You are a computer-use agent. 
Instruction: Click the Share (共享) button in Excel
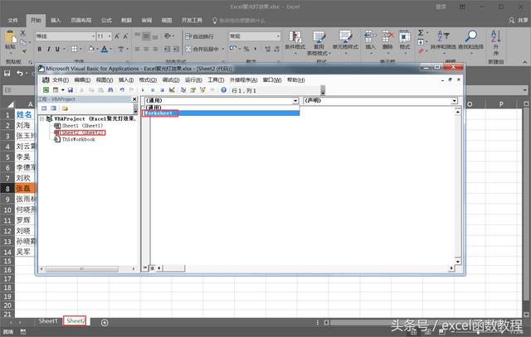[x=519, y=20]
